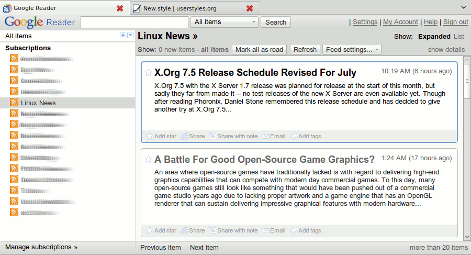Click Email under Game Graphics article
The image size is (471, 255).
tap(274, 230)
